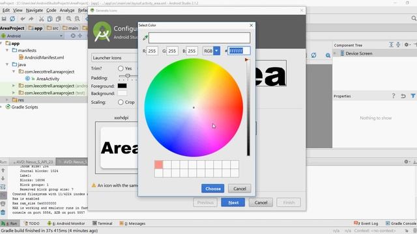Expand com.leecottrell.areaproject (androidTest) package
This screenshot has height=234, width=417.
pos(14,86)
